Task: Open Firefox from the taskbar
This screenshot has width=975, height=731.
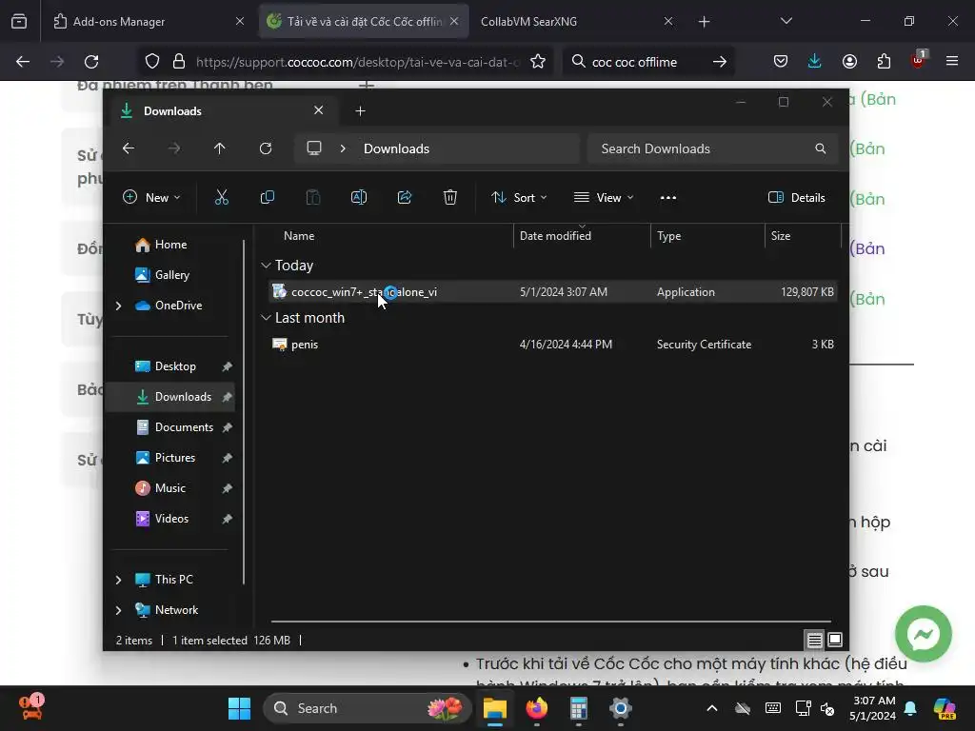Action: point(537,708)
